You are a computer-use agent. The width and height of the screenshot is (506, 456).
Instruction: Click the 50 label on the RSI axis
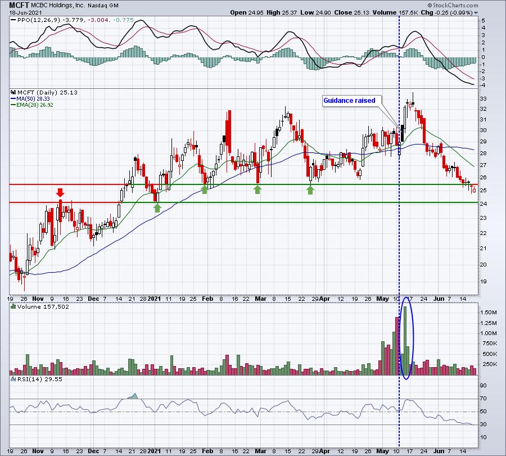(x=484, y=412)
